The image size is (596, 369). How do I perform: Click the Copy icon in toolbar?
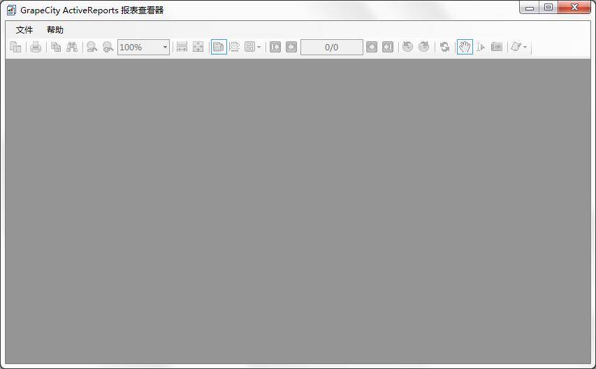pos(56,47)
